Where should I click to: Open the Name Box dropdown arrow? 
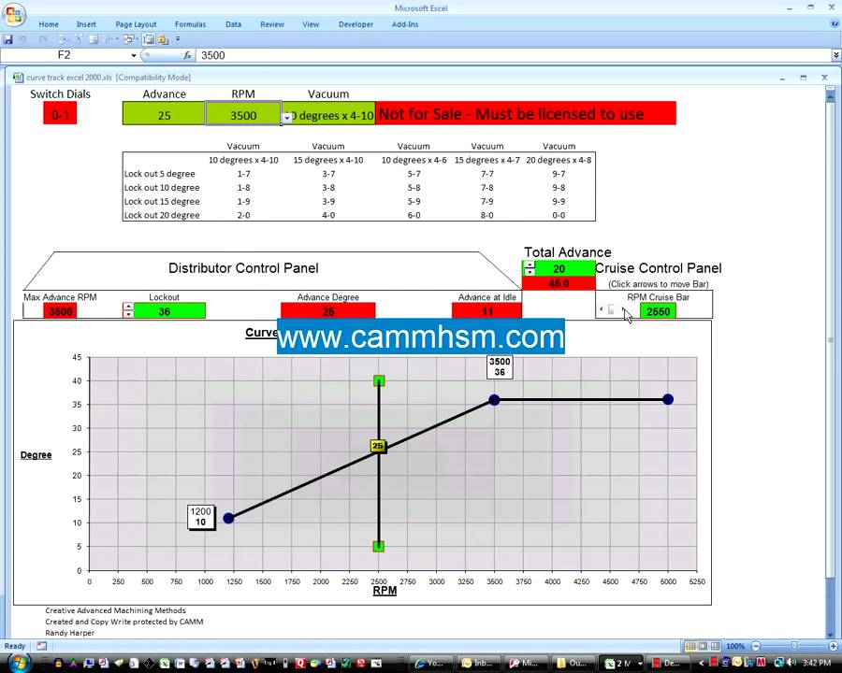pyautogui.click(x=133, y=55)
